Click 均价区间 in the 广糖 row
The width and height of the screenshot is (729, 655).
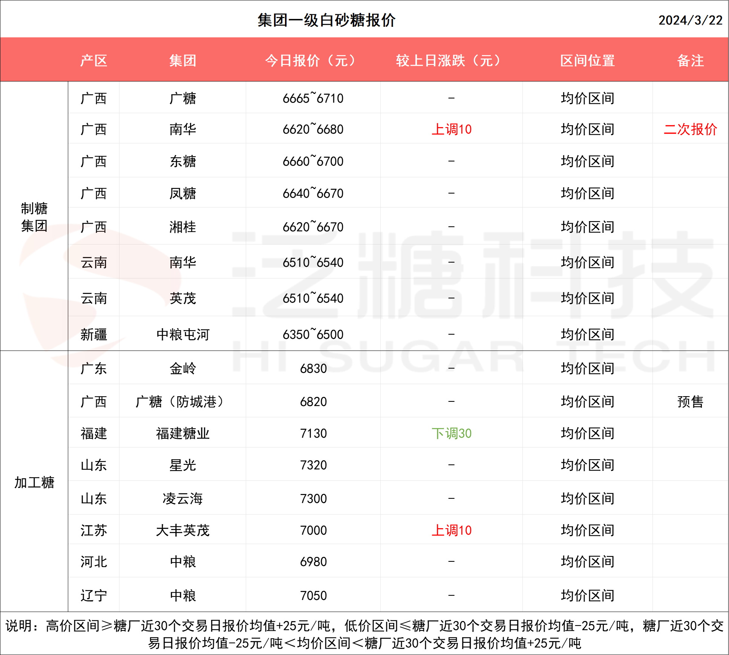[x=588, y=98]
